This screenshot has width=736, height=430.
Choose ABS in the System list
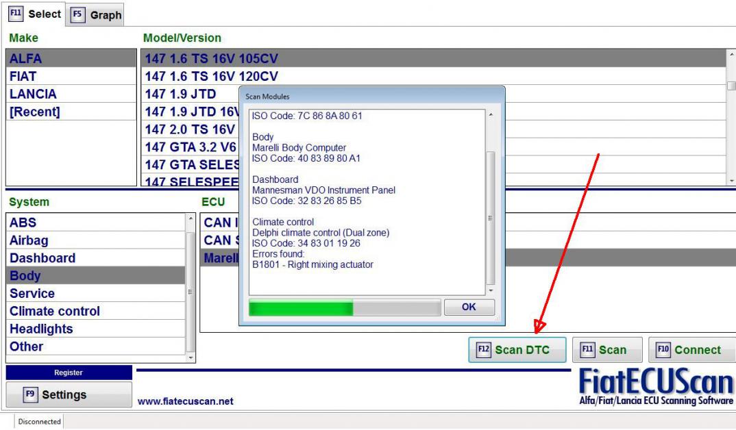pyautogui.click(x=96, y=223)
